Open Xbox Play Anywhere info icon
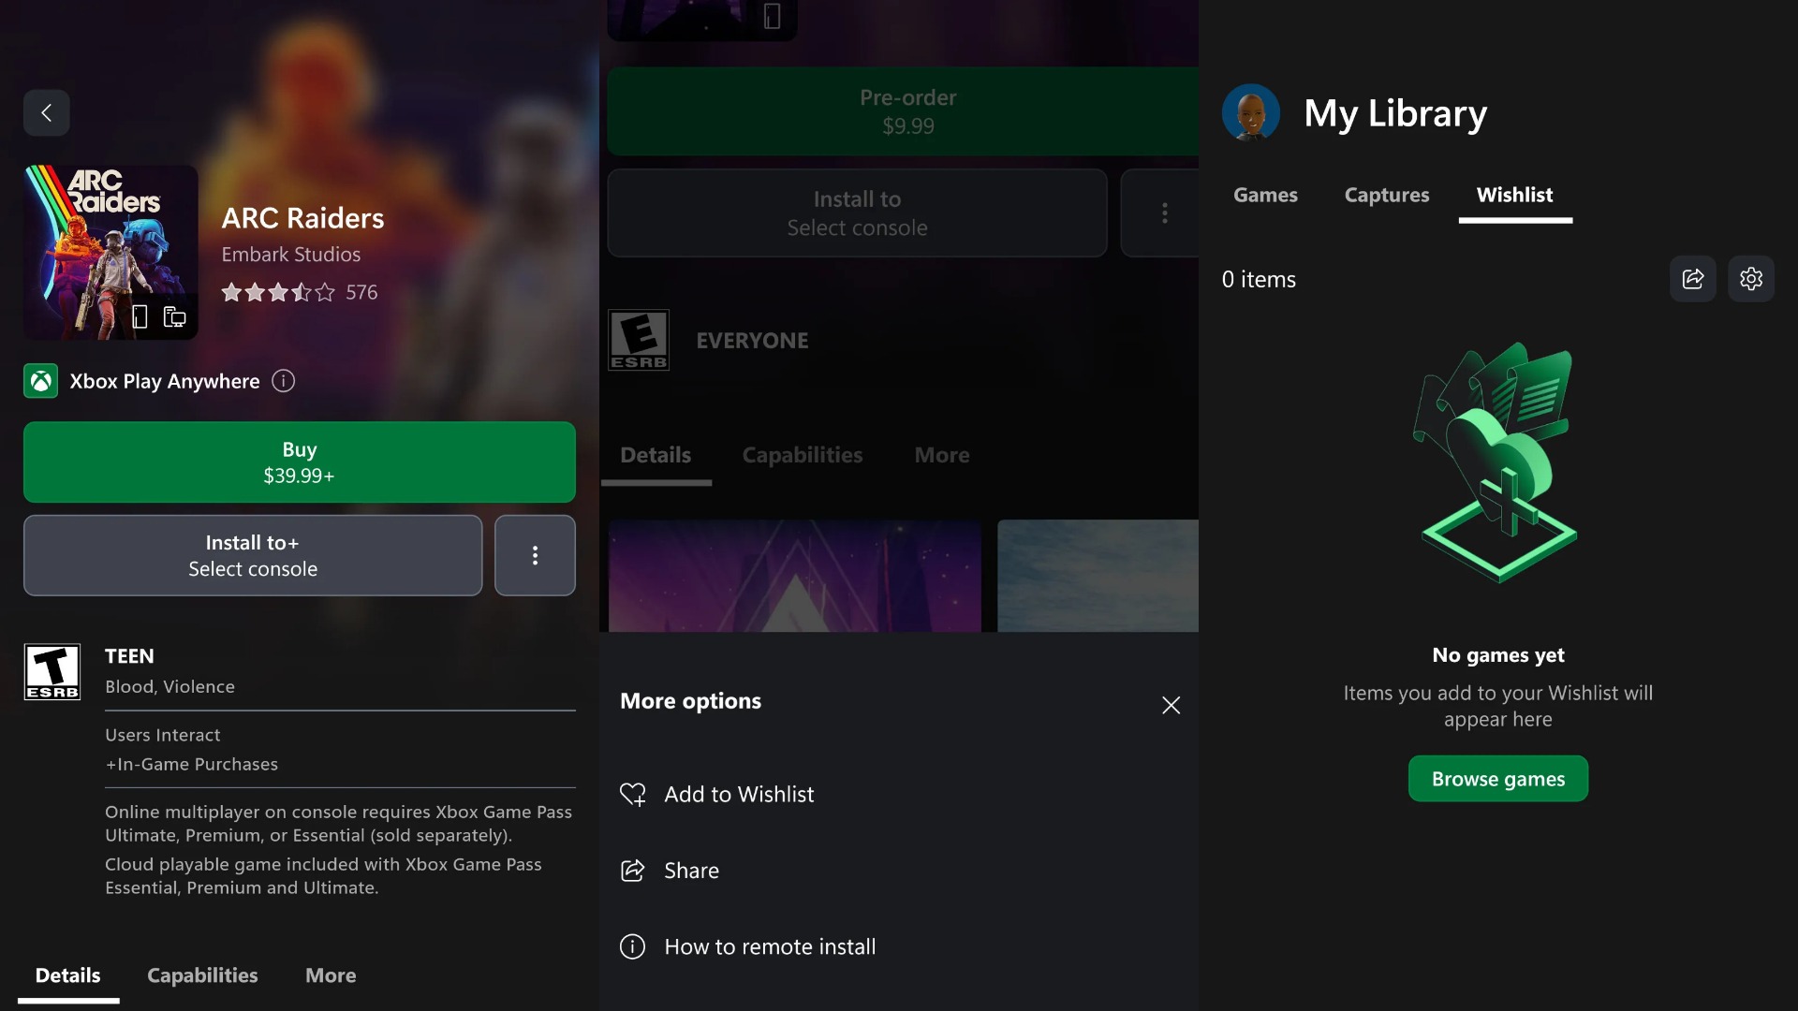This screenshot has height=1011, width=1798. 283,381
